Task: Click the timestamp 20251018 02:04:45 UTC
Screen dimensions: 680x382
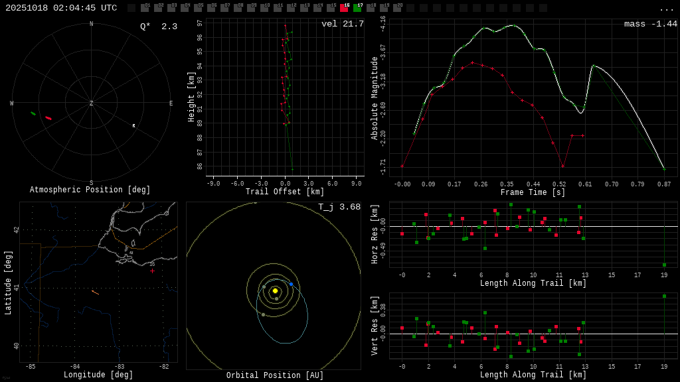Action: coord(61,8)
